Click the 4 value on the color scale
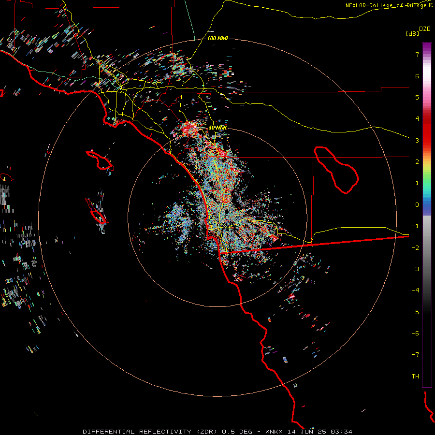The width and height of the screenshot is (435, 435). pos(417,119)
